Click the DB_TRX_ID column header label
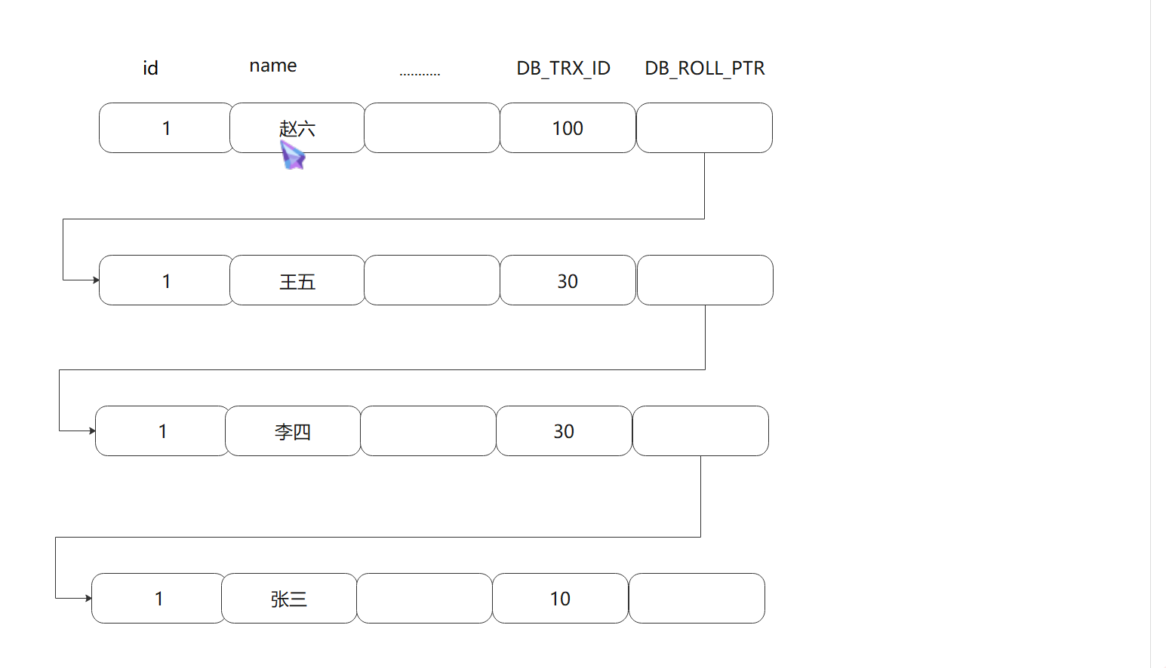 click(x=563, y=69)
